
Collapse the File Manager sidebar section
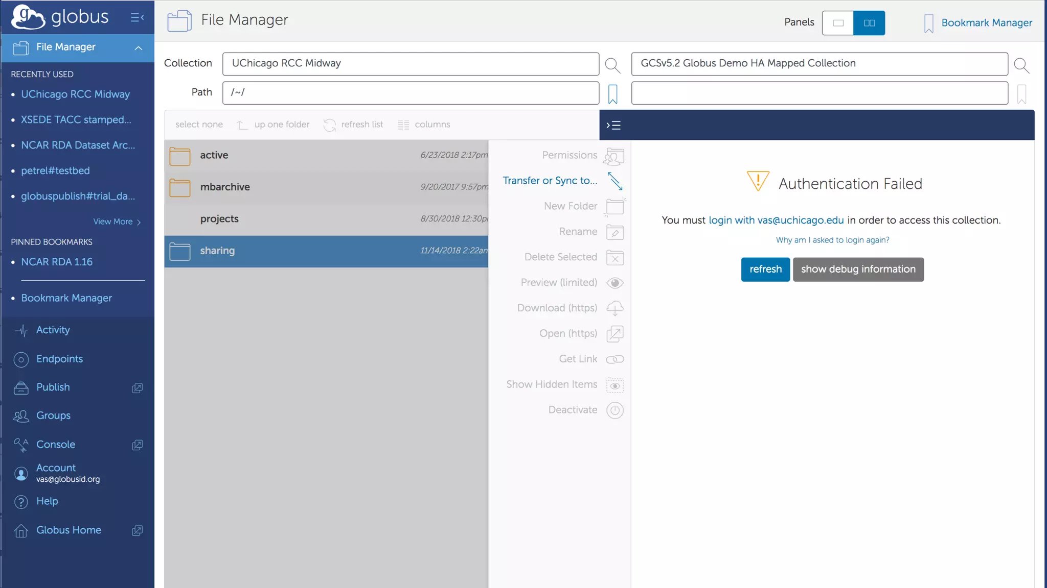pyautogui.click(x=138, y=47)
